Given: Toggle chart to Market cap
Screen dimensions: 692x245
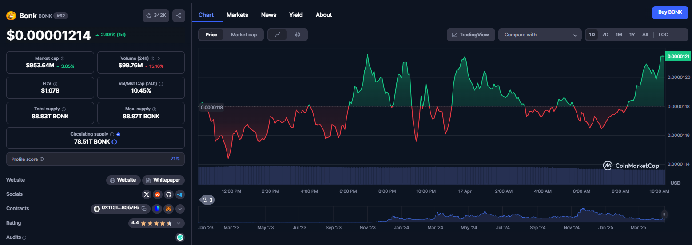Looking at the screenshot, I should tap(244, 35).
